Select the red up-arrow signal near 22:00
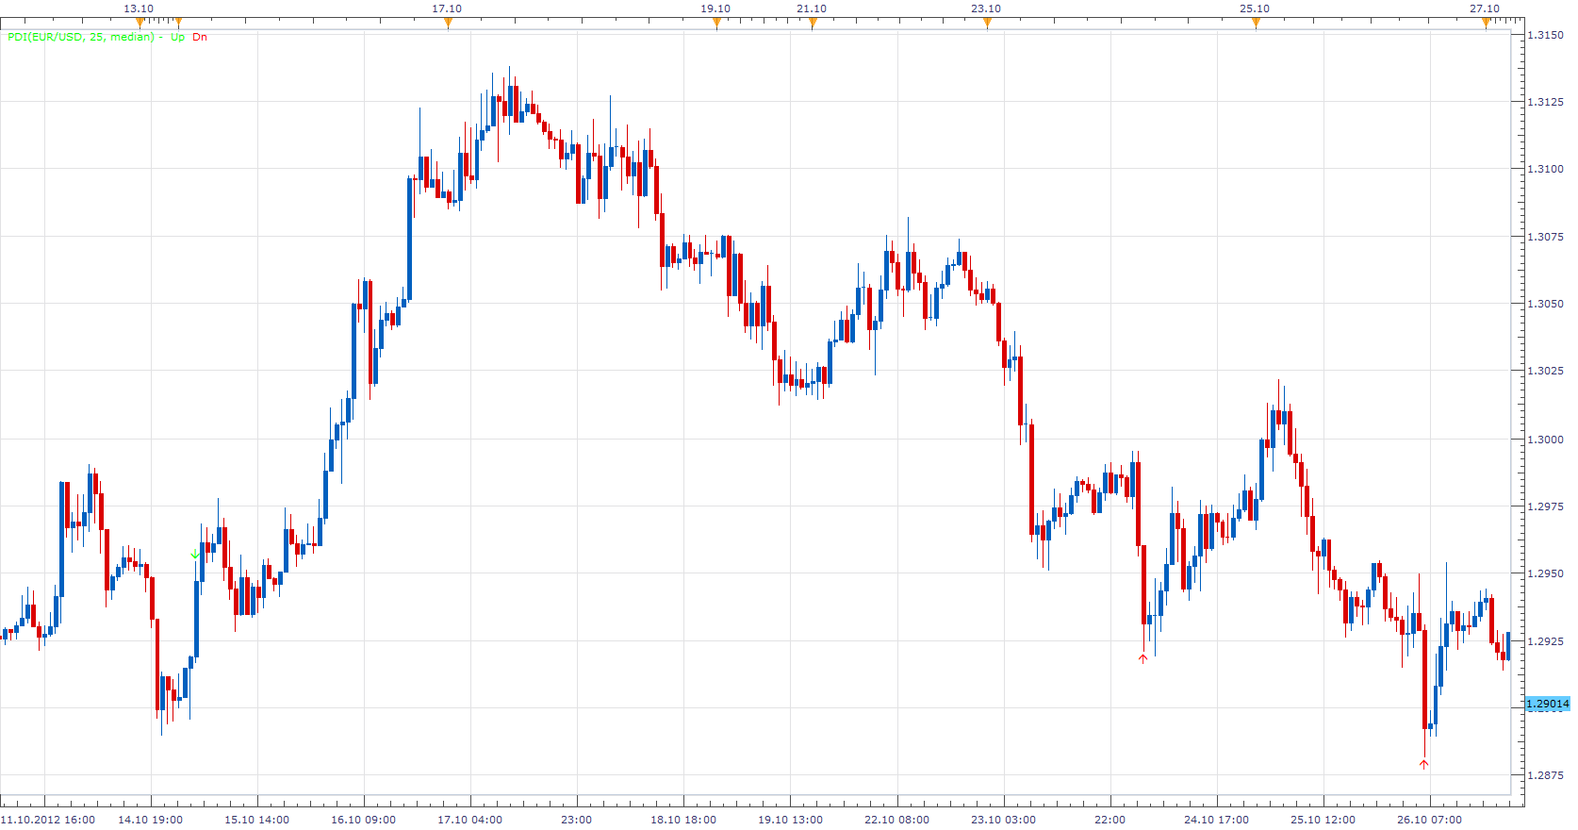The height and width of the screenshot is (830, 1578). click(x=1142, y=658)
